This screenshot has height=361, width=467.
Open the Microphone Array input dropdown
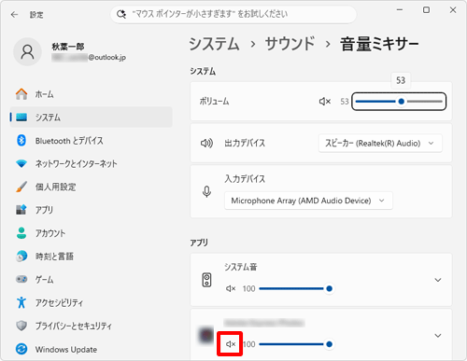308,201
